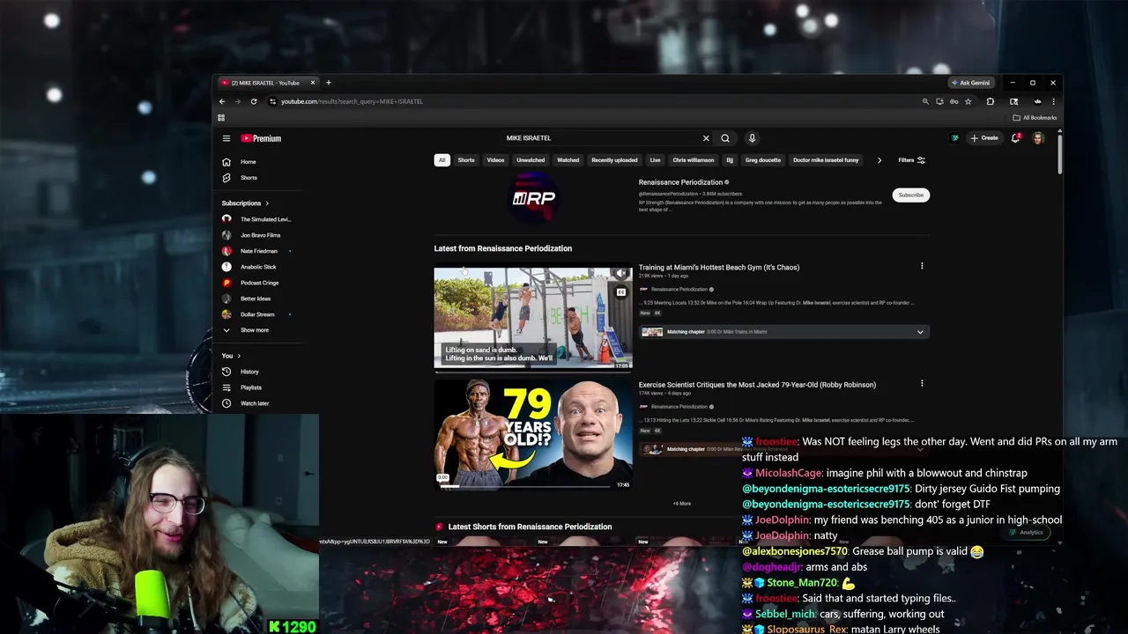This screenshot has width=1128, height=634.
Task: Open the 79 Years Old video thumbnail
Action: 533,435
